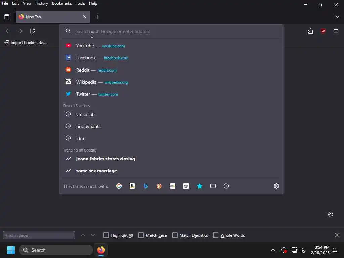Search this time with Bing
This screenshot has width=344, height=258.
click(x=146, y=186)
